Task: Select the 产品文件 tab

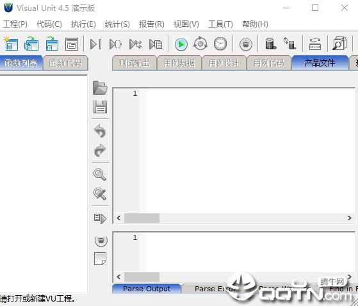Action: pyautogui.click(x=320, y=63)
